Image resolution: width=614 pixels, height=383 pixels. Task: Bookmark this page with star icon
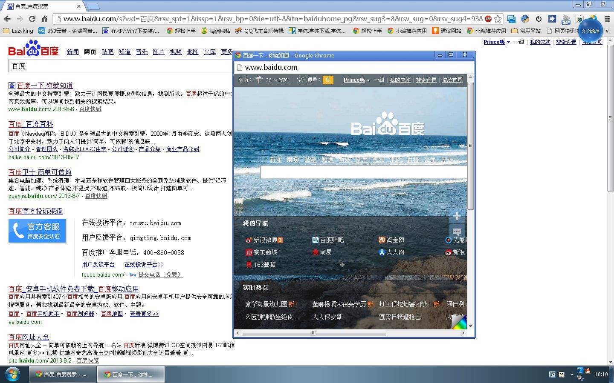498,19
